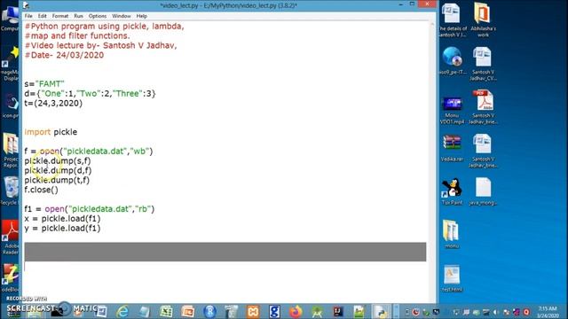The image size is (568, 319).
Task: Click the line d={"One":1,"Two":2,"Three":3}
Action: click(x=90, y=94)
